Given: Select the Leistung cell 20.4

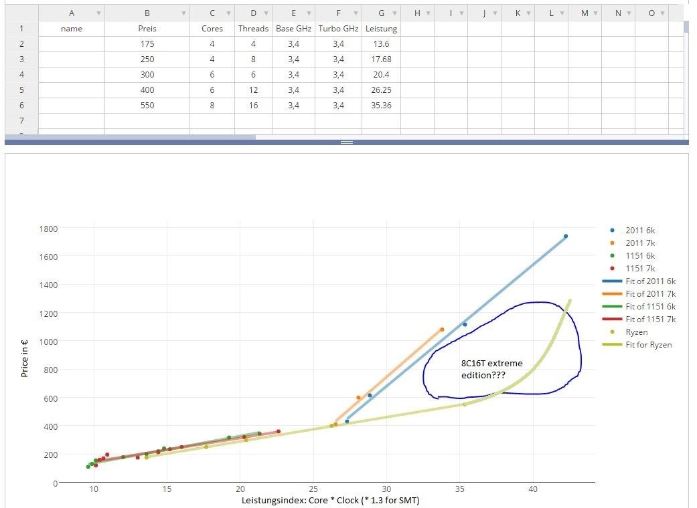Looking at the screenshot, I should coord(382,75).
